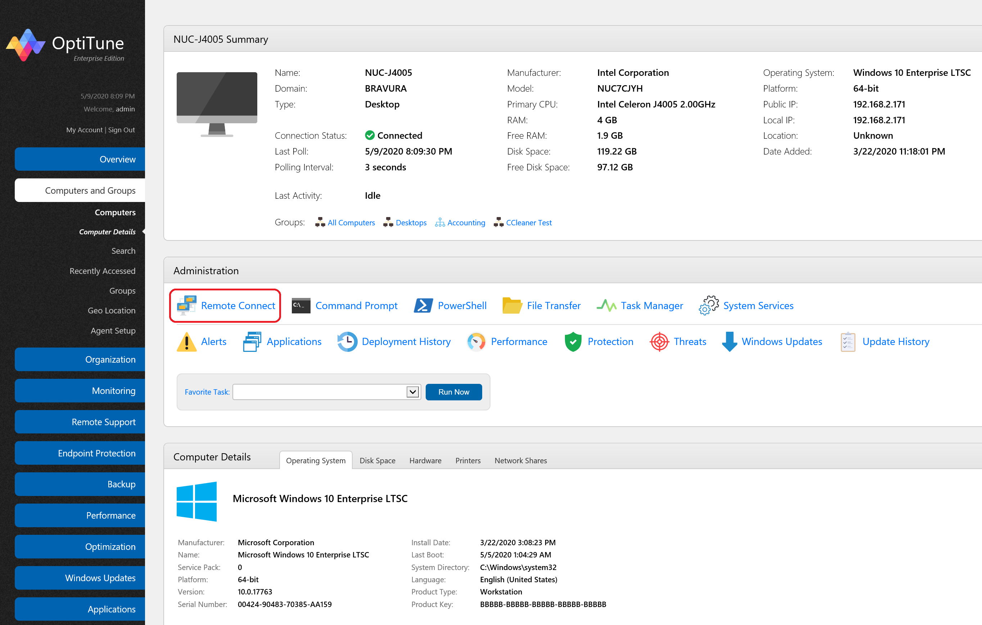Open the Organization sidebar section
The width and height of the screenshot is (982, 625).
pos(80,359)
